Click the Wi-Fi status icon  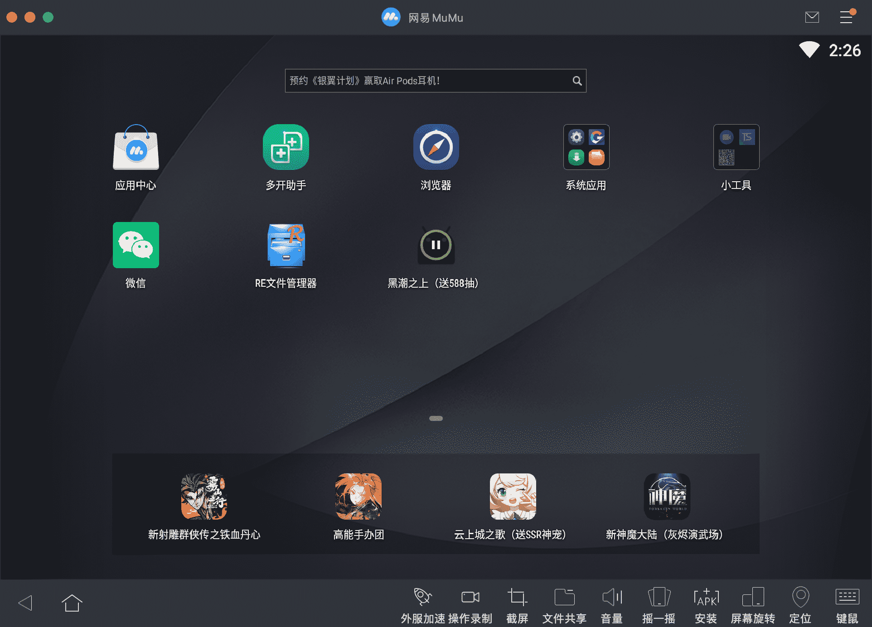[809, 49]
